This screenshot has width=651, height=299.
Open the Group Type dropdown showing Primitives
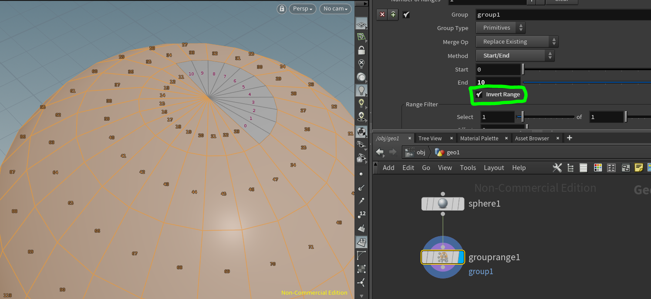[x=500, y=27]
